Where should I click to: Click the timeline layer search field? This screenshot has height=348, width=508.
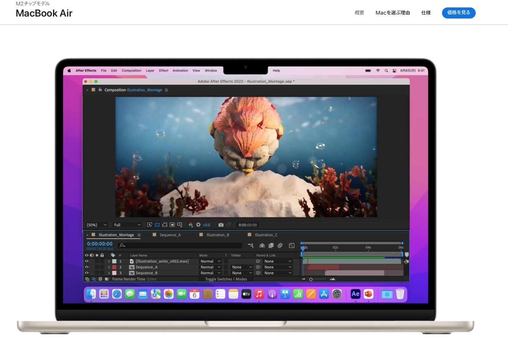[x=180, y=245]
